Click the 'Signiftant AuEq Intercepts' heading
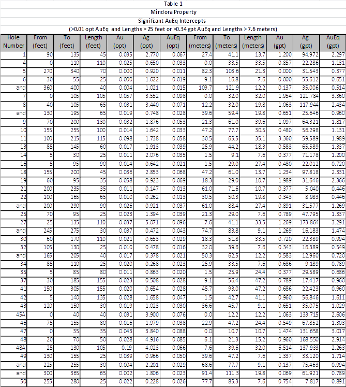The image size is (346, 387). 172,21
